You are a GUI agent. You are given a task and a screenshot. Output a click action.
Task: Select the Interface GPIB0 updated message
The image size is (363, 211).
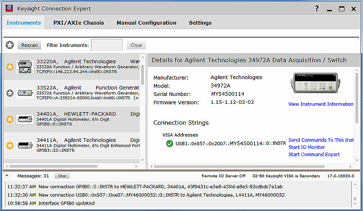[51, 204]
